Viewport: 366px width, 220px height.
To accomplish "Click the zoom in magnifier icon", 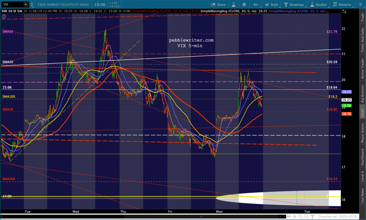I will point(301,216).
